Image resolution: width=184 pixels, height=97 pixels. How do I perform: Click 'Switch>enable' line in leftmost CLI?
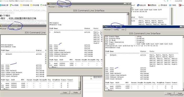click(x=7, y=45)
